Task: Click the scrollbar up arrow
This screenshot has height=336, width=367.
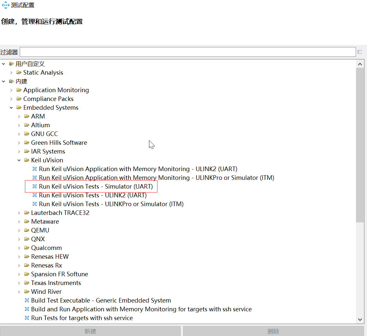Action: pyautogui.click(x=360, y=64)
